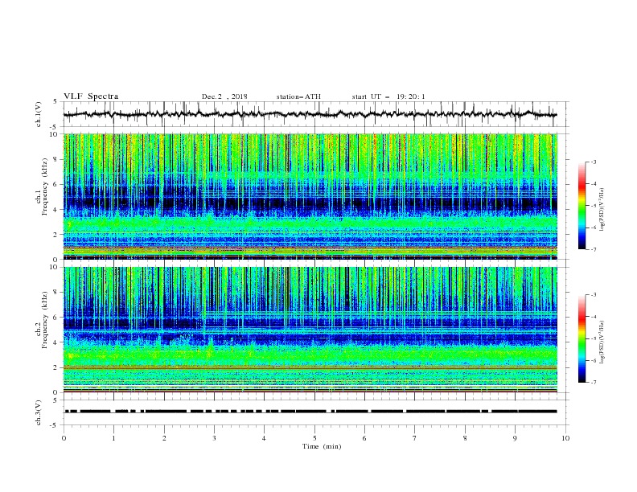Click the time axis tick label "1"
This screenshot has height=492, width=637.
113,438
